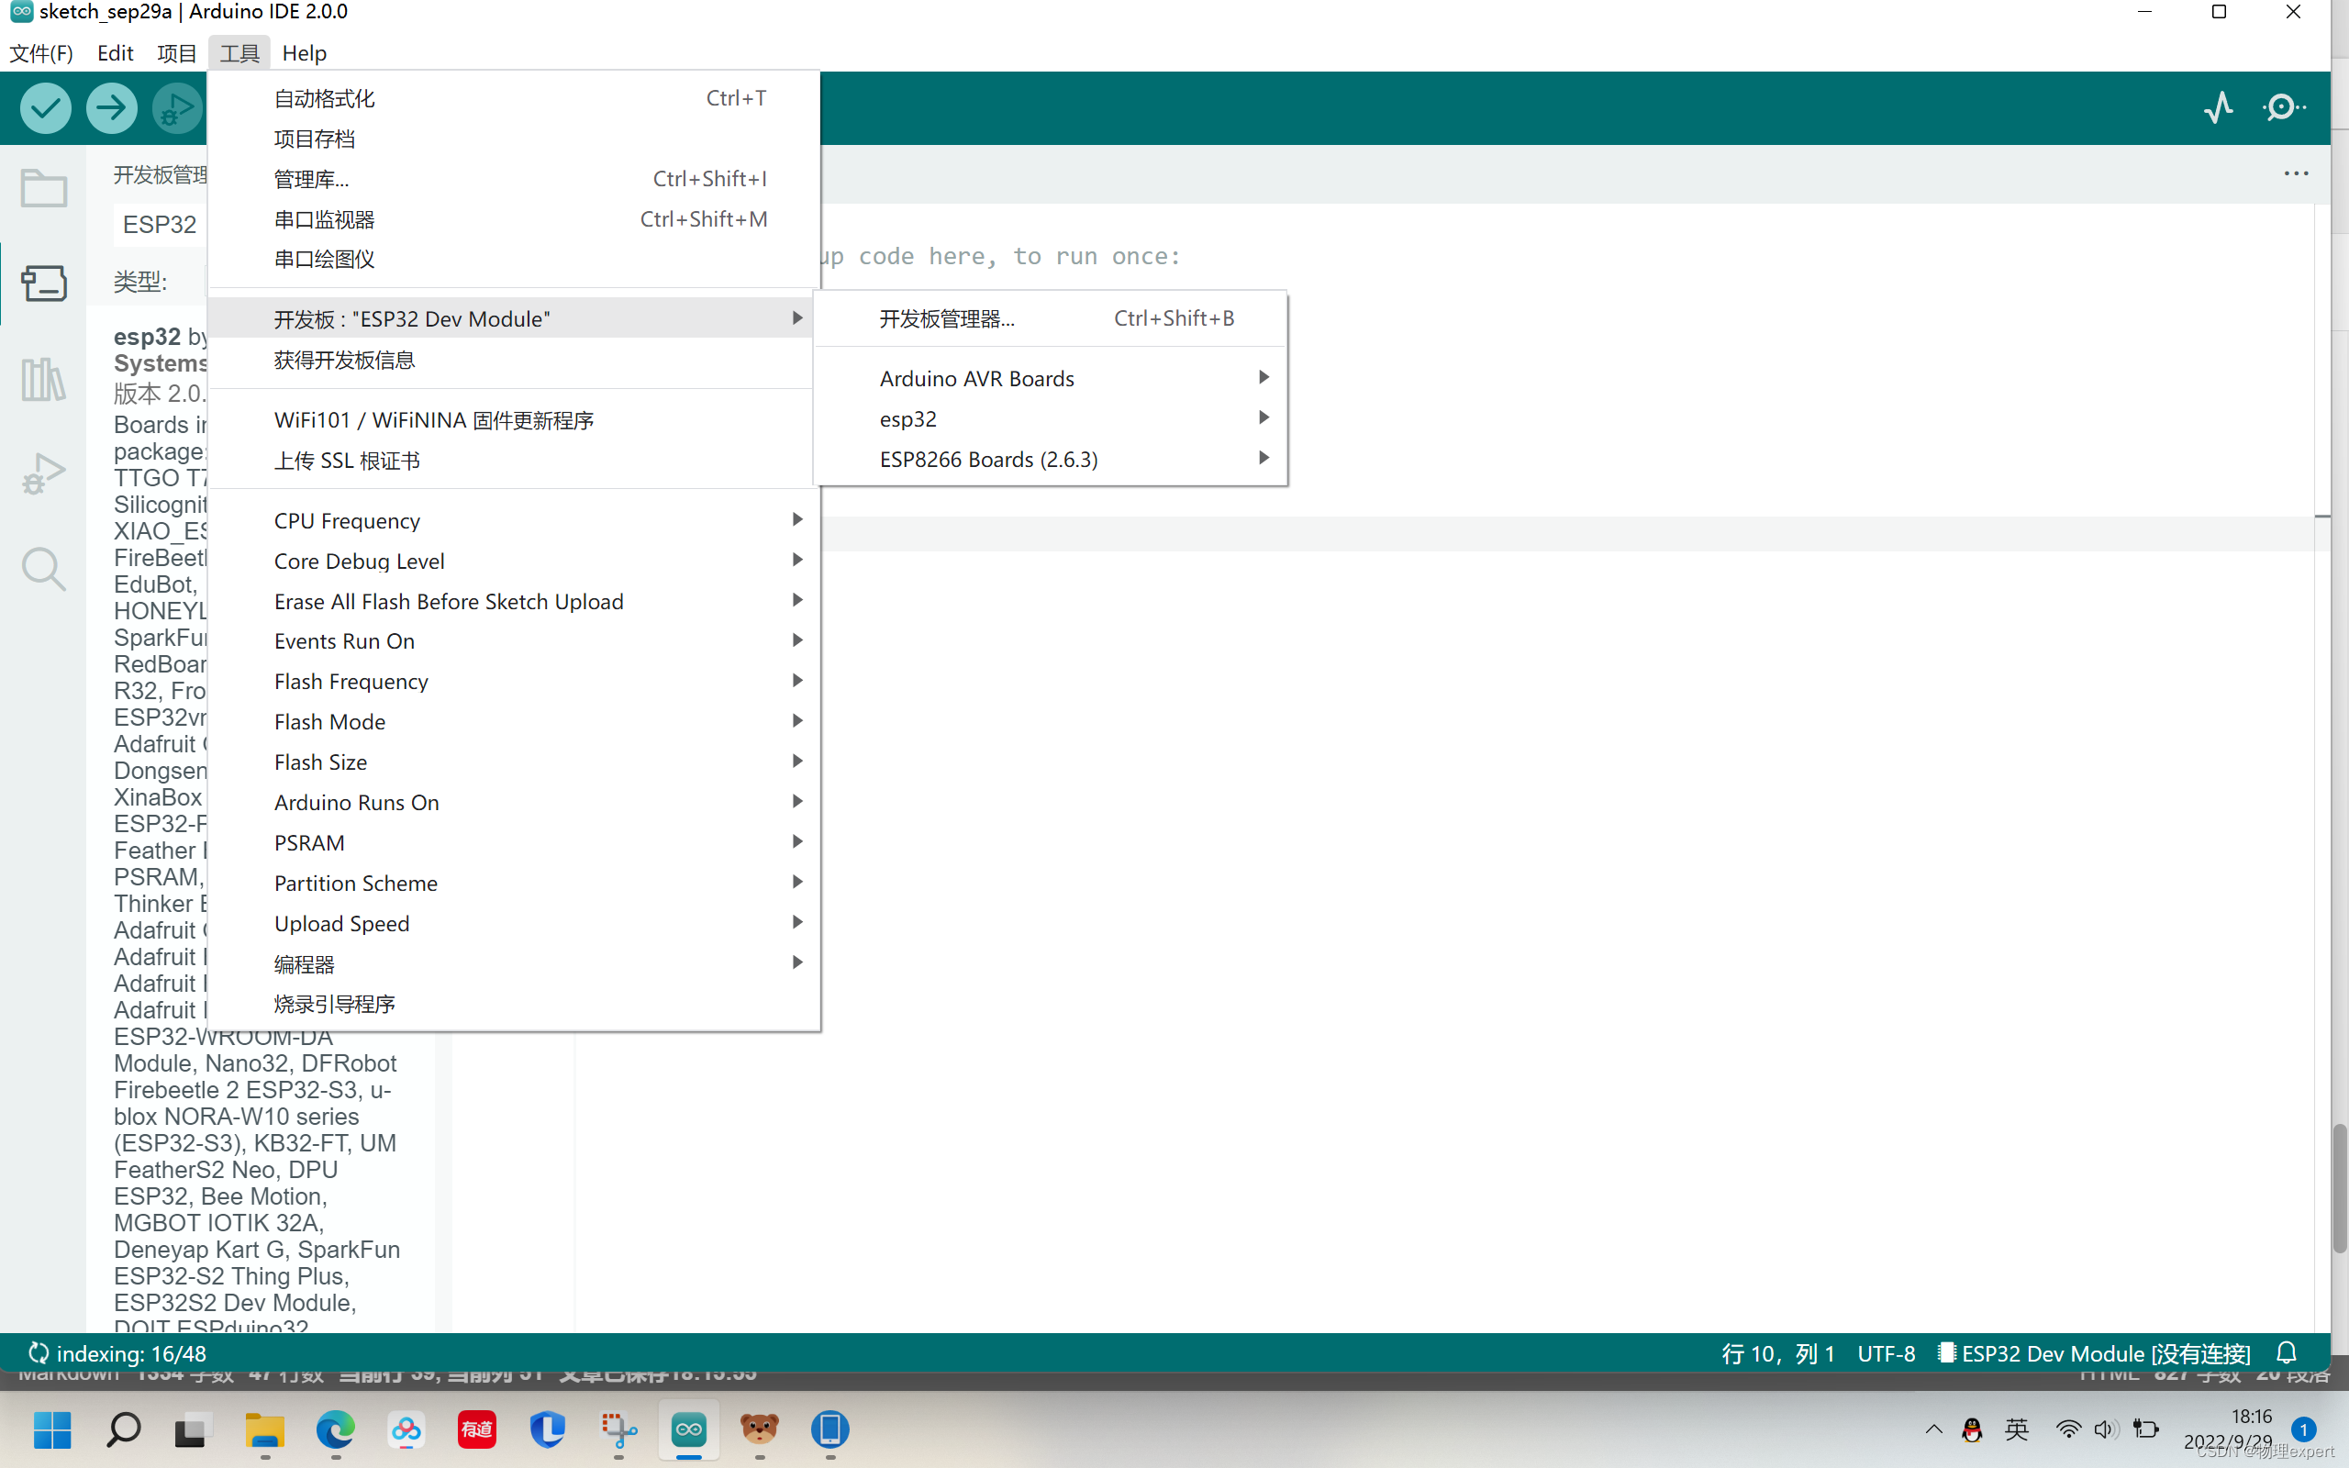The image size is (2349, 1468).
Task: Open Task View on the taskbar
Action: coord(194,1429)
